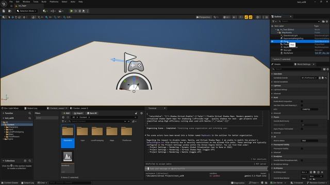Open the File menu
This screenshot has width=330, height=185.
(11, 2)
